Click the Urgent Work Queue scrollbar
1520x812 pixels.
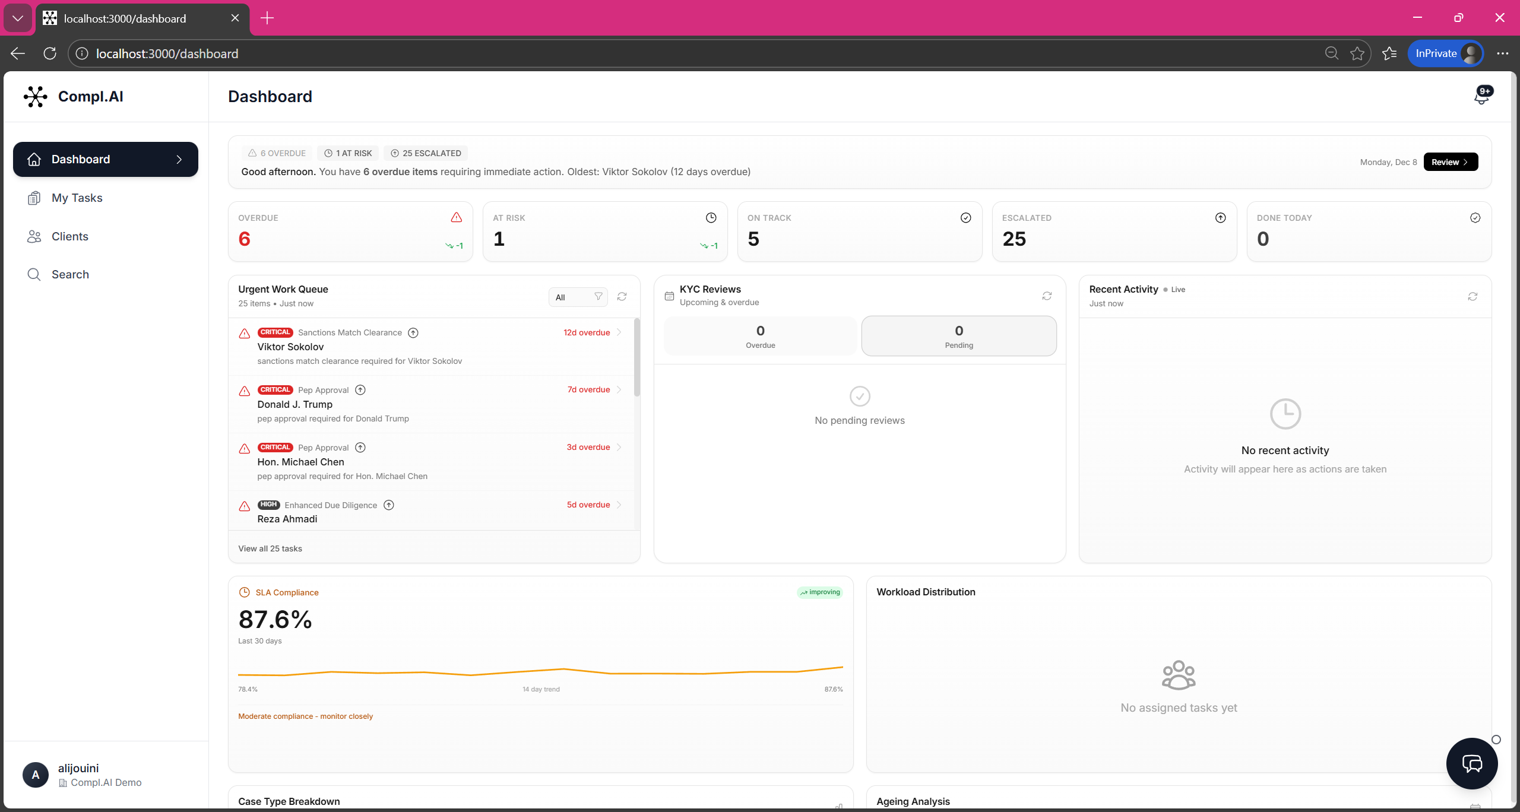click(x=636, y=358)
